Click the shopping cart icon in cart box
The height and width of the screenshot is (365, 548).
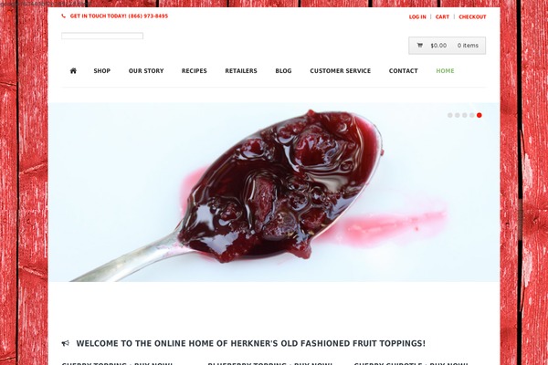pos(420,46)
